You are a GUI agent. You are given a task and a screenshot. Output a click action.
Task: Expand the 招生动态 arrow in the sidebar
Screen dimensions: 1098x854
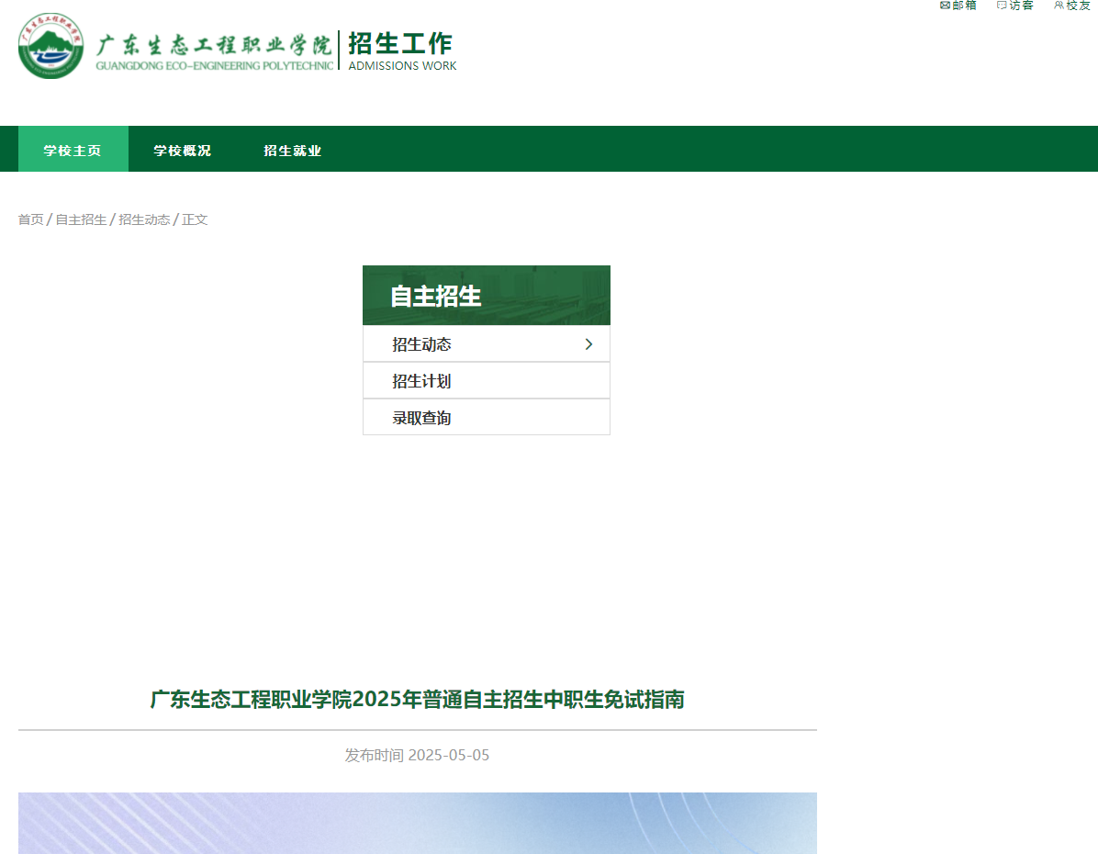tap(588, 343)
